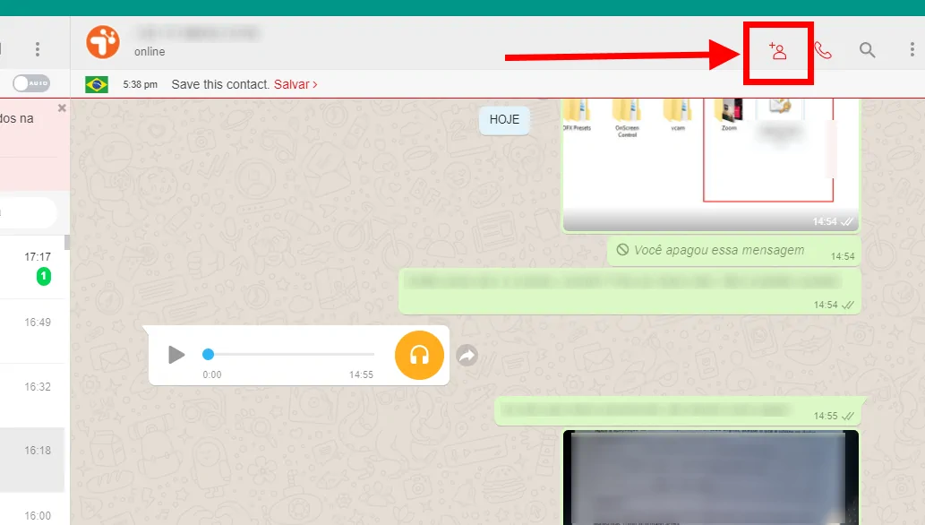Image resolution: width=925 pixels, height=525 pixels.
Task: Toggle the AUTO switch in the sidebar
Action: click(x=31, y=83)
